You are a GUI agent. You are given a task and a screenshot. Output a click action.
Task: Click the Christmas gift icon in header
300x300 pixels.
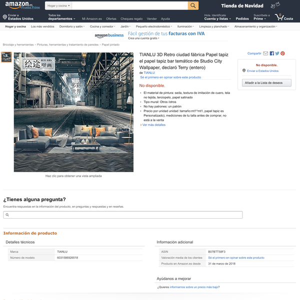[275, 5]
